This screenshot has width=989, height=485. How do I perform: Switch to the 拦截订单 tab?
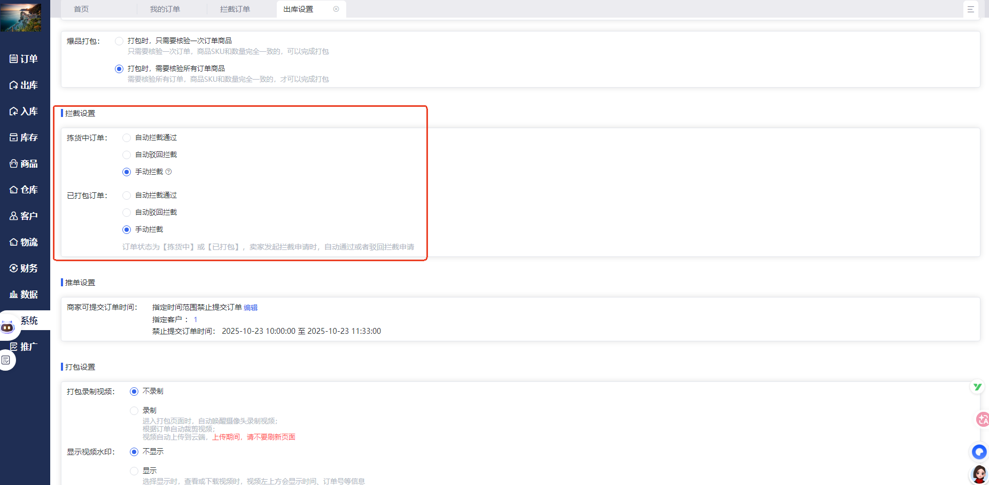(235, 9)
